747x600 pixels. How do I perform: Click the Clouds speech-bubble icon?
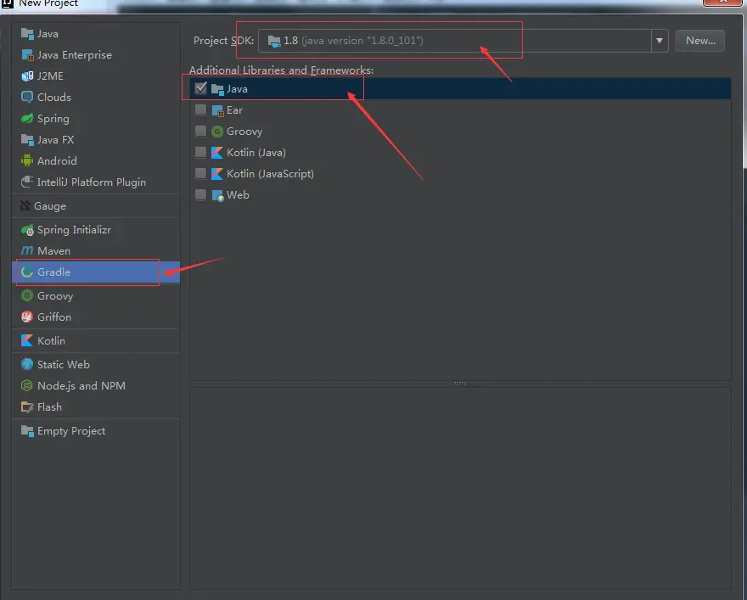click(x=27, y=97)
